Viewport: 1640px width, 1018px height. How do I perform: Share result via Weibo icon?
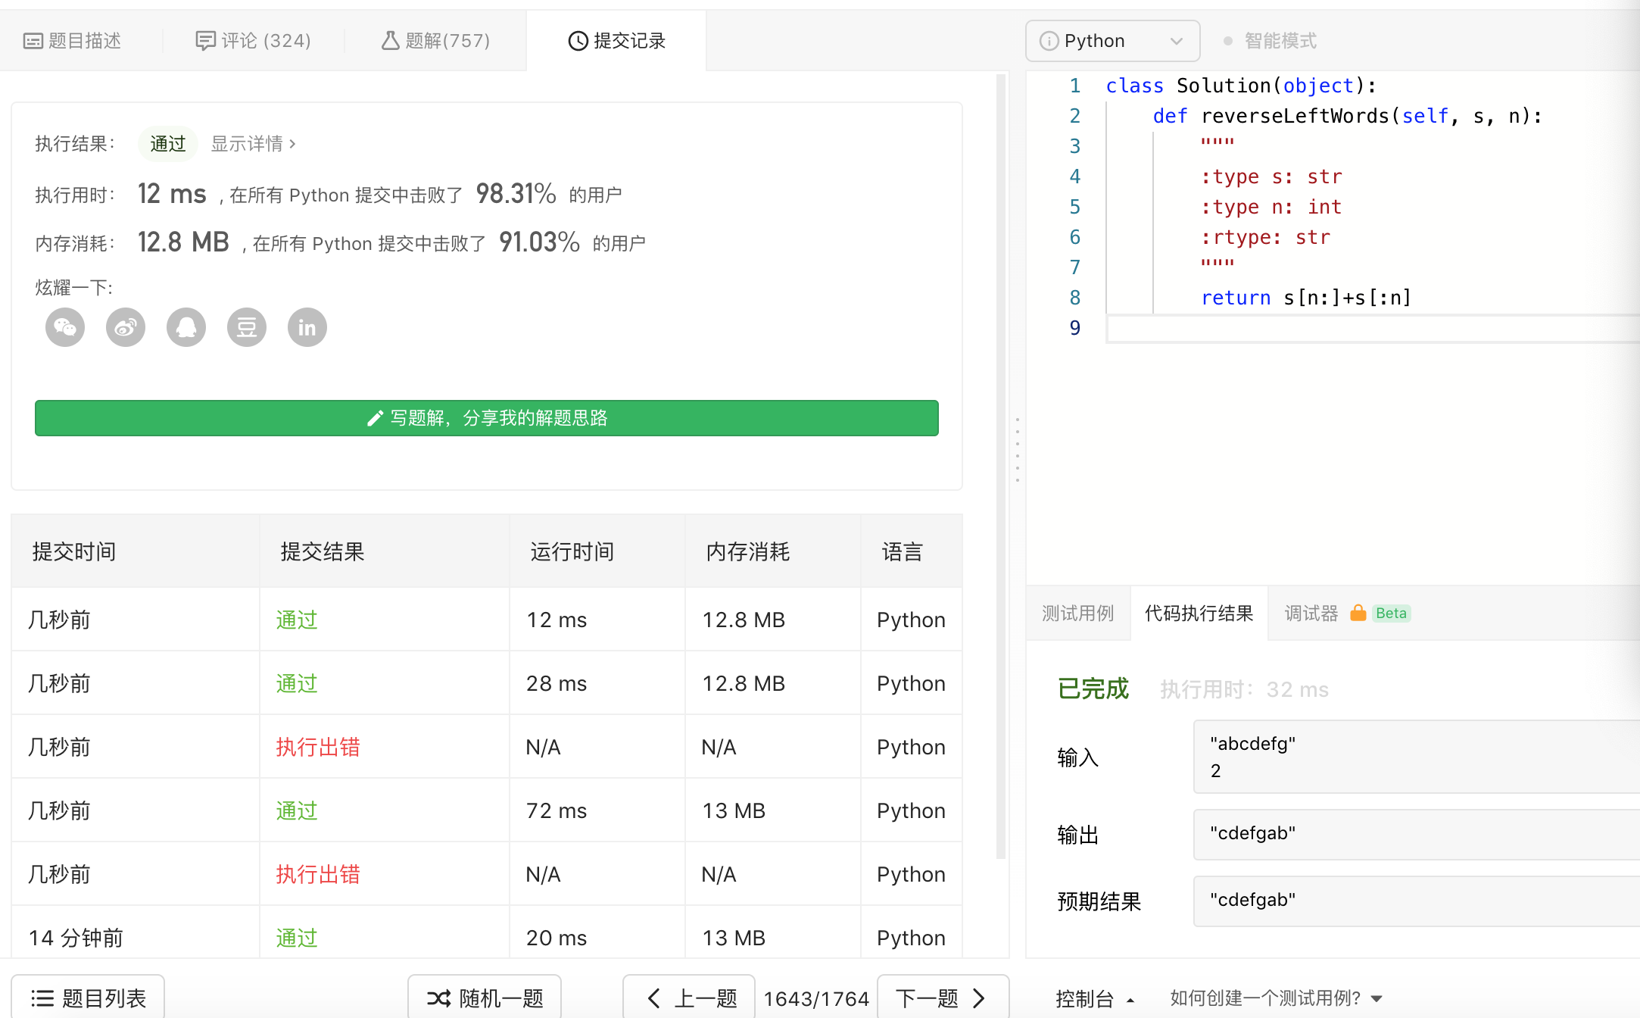[x=126, y=327]
